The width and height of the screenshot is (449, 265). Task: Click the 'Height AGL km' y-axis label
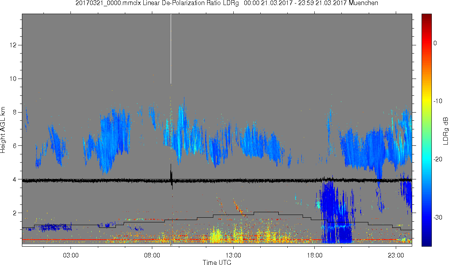(x=3, y=130)
